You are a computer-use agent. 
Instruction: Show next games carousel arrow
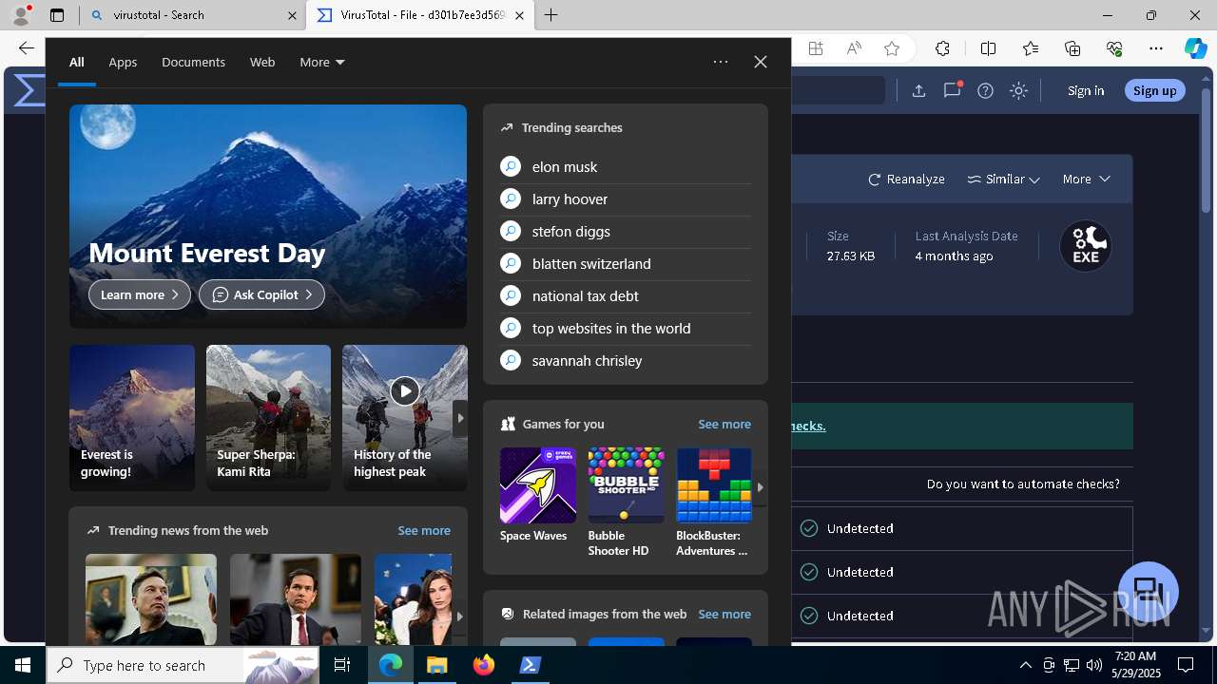point(760,486)
